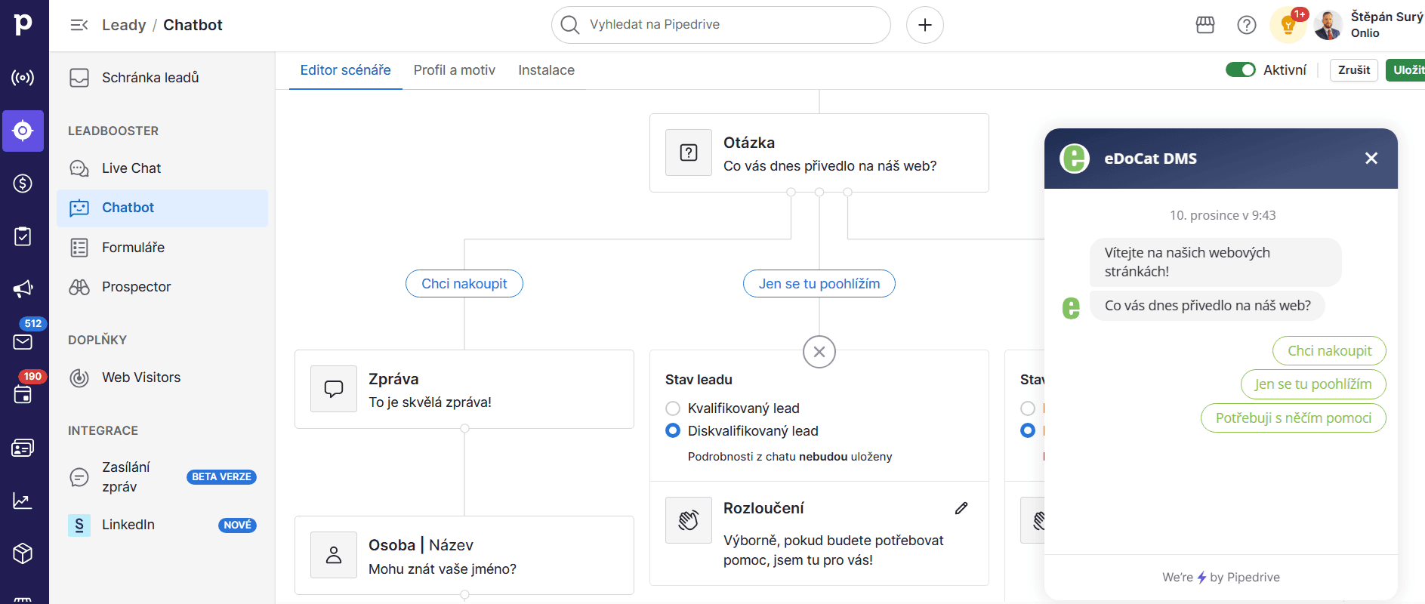Click 'Mohu znát vaše jméno?' text
The height and width of the screenshot is (604, 1425).
click(443, 569)
